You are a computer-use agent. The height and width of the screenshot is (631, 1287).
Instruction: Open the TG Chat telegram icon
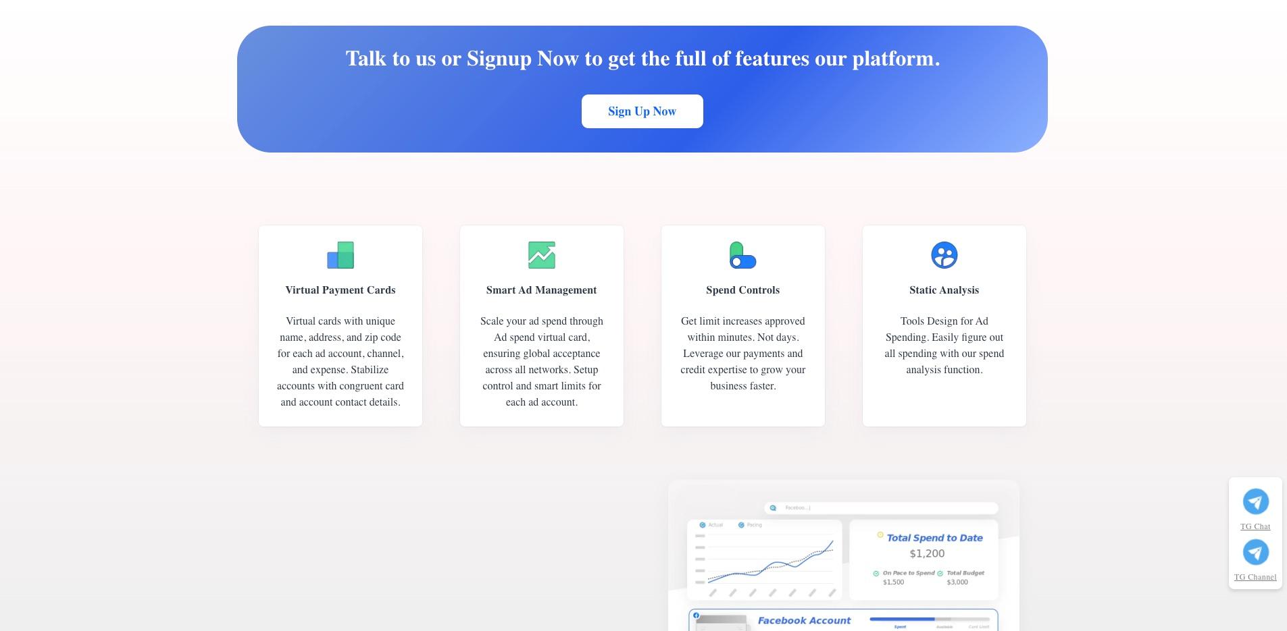pos(1255,501)
